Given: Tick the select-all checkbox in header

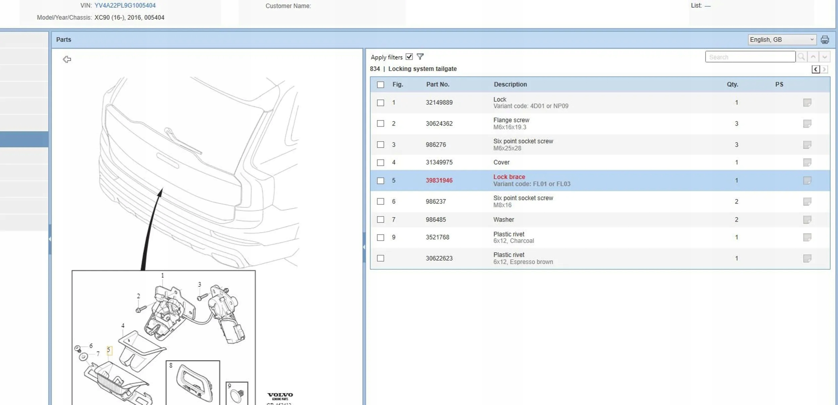Looking at the screenshot, I should 380,85.
